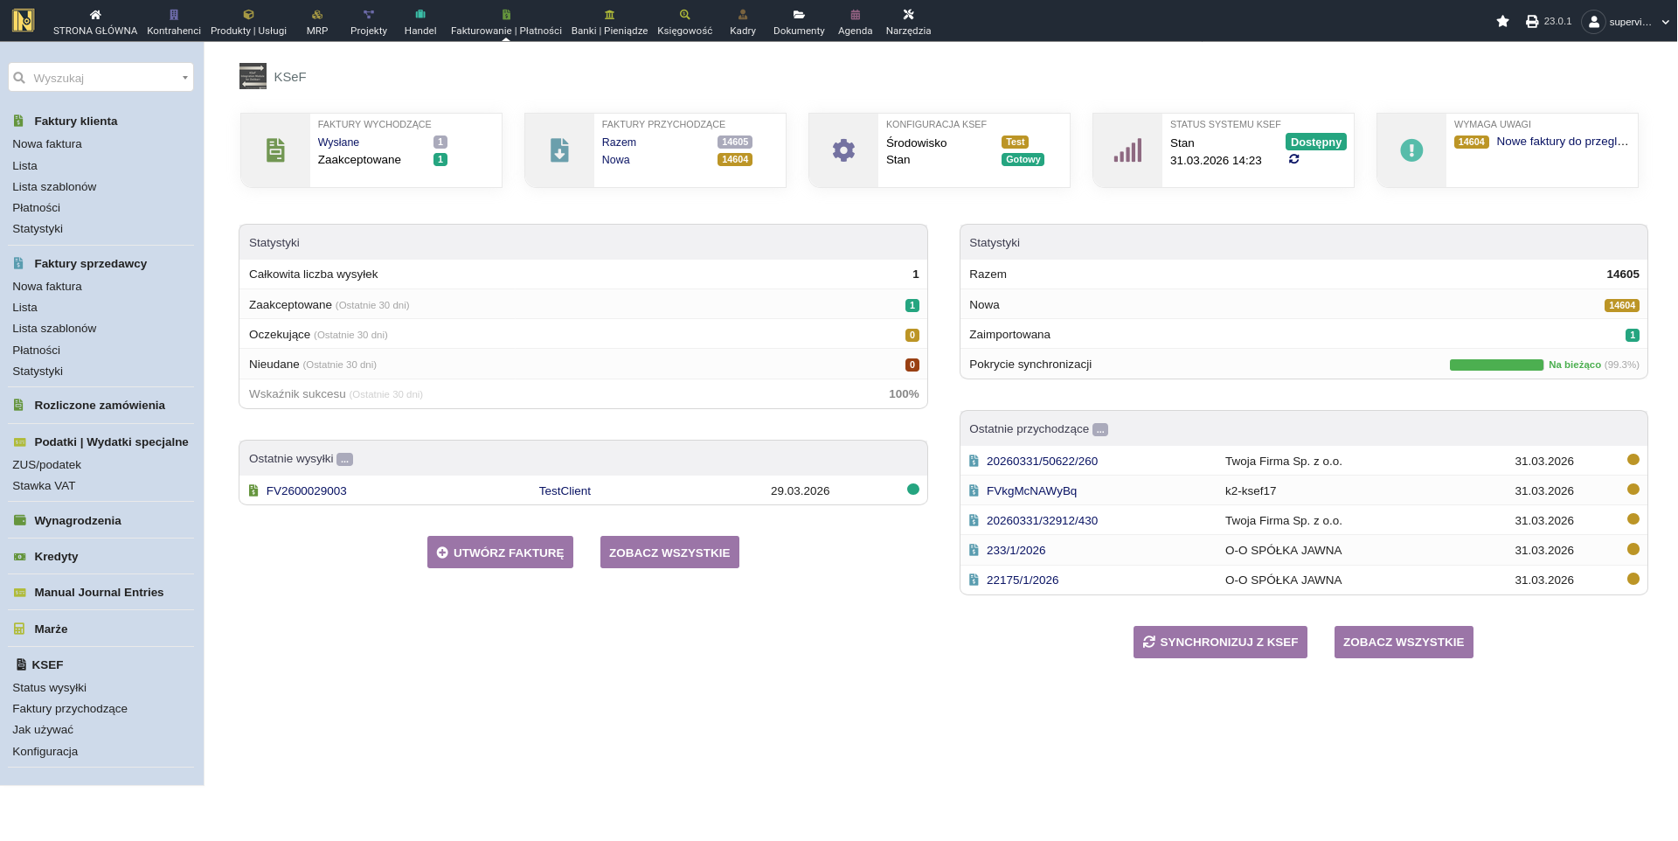Click the Utwórz fakturę button
Image resolution: width=1678 pixels, height=841 pixels.
click(500, 553)
